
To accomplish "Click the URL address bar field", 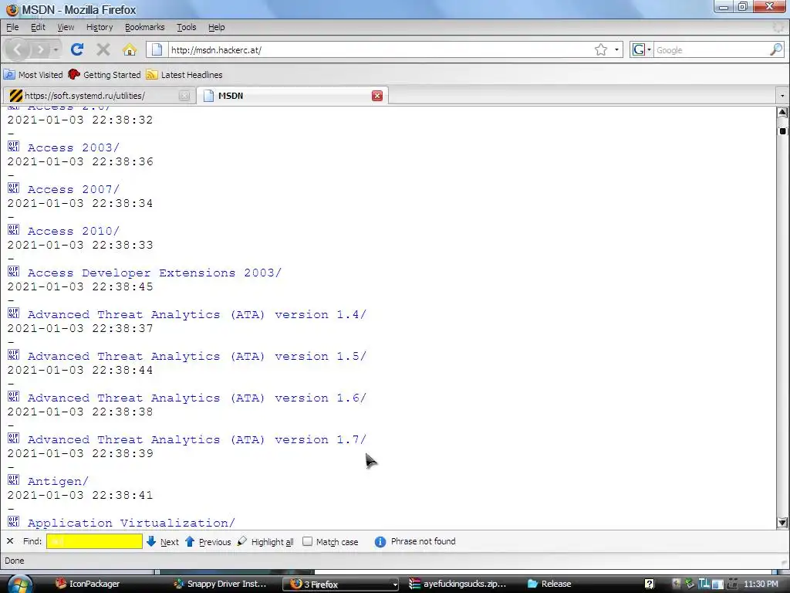I will [380, 50].
